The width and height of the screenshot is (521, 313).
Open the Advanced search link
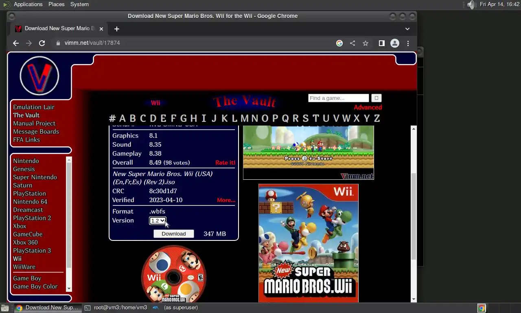point(368,107)
